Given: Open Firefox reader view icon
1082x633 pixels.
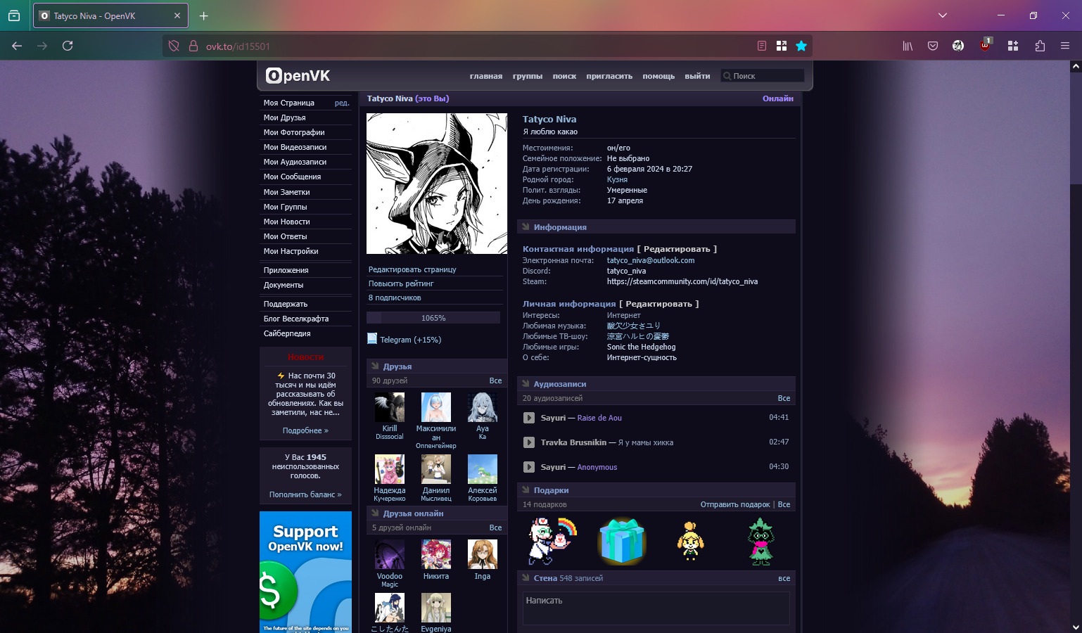Looking at the screenshot, I should click(761, 46).
